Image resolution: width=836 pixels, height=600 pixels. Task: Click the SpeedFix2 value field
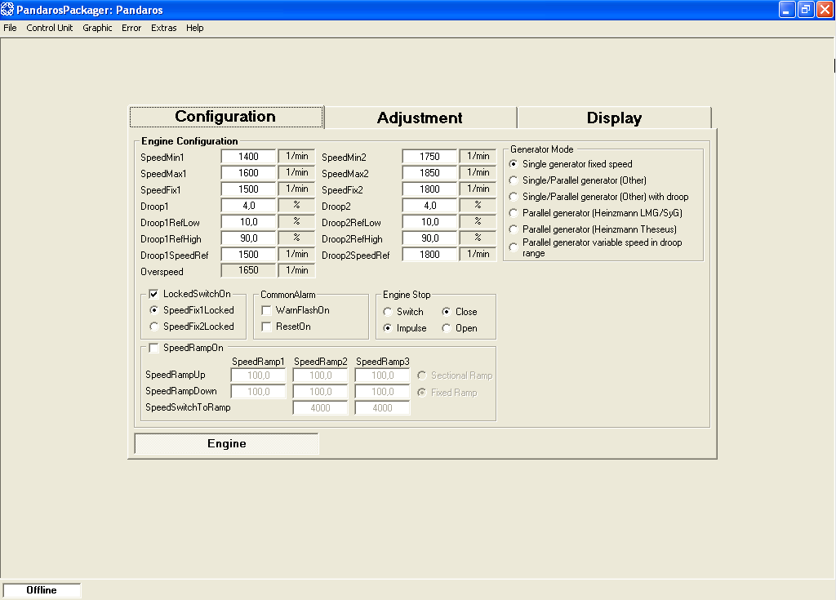point(429,189)
